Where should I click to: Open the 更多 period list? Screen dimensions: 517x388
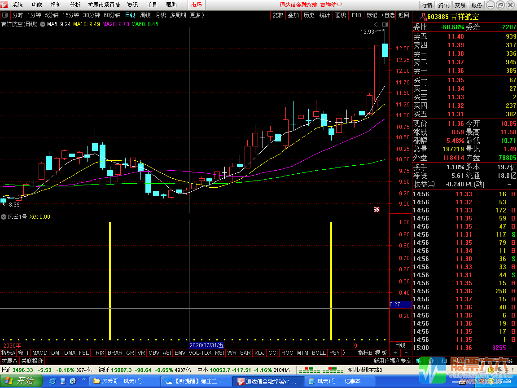197,15
